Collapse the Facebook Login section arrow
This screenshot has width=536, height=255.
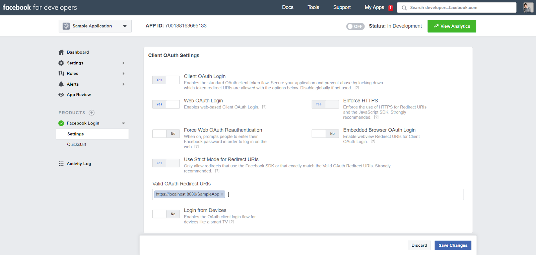pos(124,123)
